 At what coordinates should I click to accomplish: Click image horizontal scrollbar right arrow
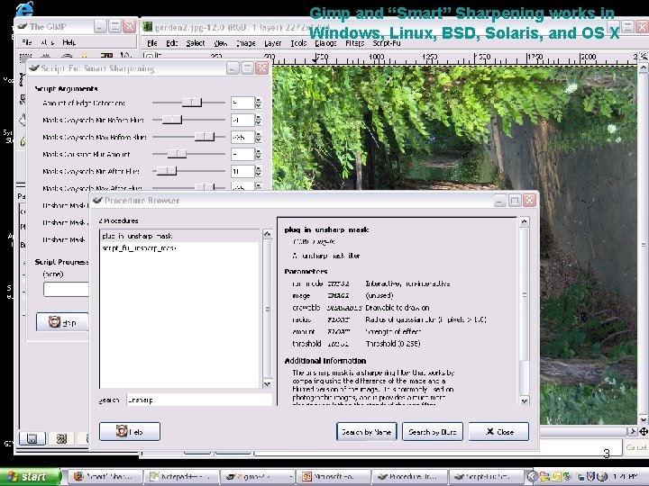(x=632, y=431)
